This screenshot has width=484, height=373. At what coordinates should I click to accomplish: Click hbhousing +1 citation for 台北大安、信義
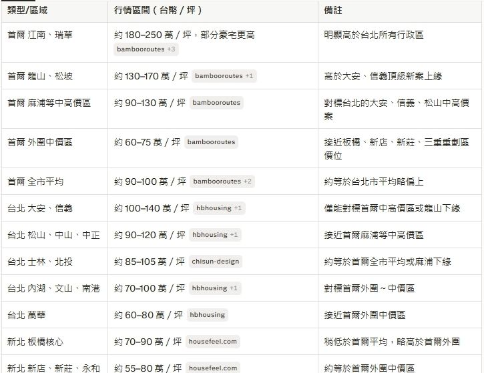tap(219, 208)
